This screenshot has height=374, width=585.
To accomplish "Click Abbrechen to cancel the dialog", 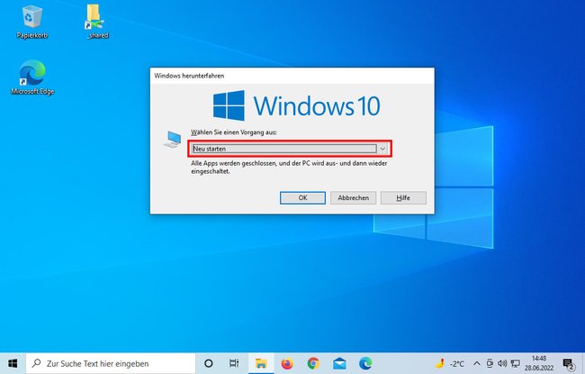I will point(353,198).
